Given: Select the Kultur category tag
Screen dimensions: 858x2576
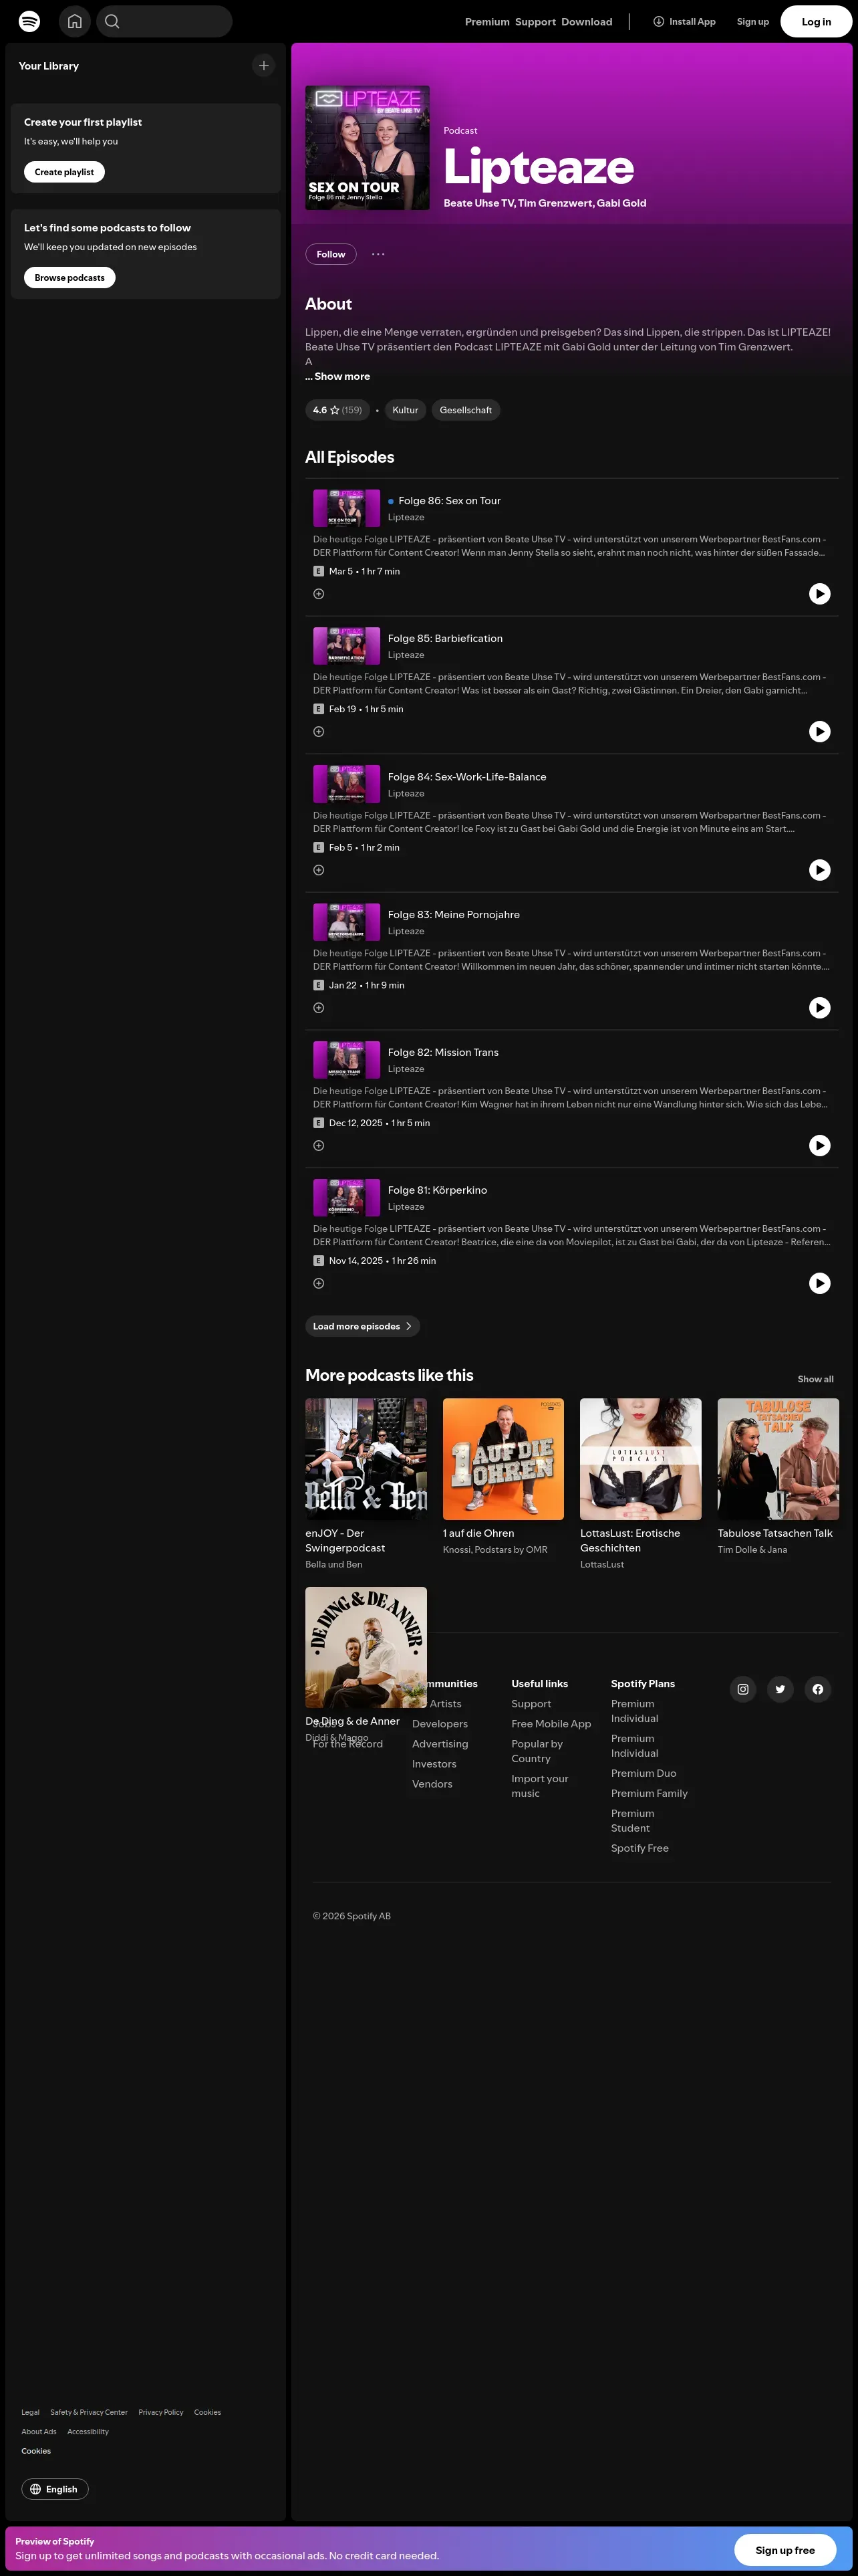Looking at the screenshot, I should click(x=406, y=410).
